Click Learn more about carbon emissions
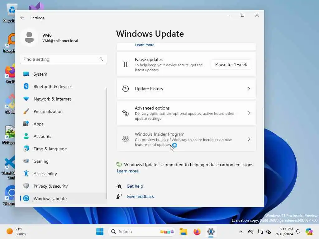This screenshot has height=239, width=319. click(127, 171)
